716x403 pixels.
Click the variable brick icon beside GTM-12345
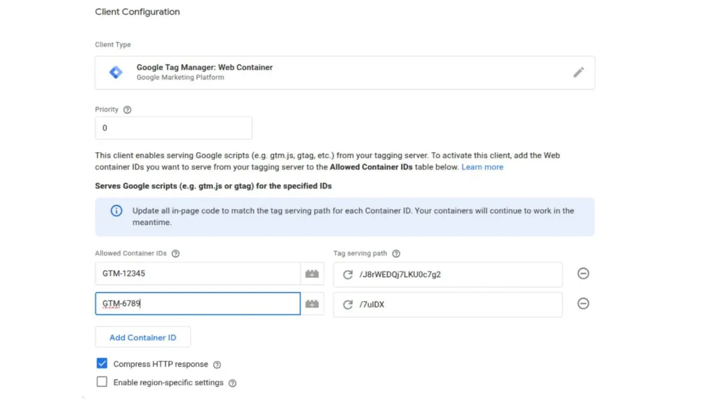click(x=312, y=274)
